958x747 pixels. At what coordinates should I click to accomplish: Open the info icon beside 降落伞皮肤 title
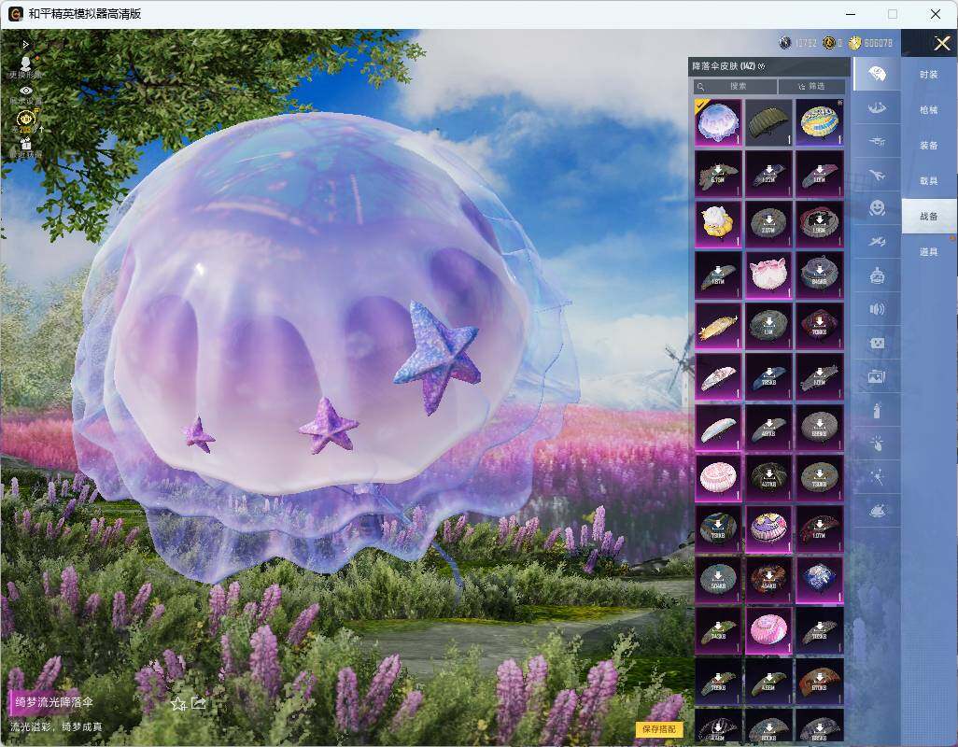(x=761, y=66)
